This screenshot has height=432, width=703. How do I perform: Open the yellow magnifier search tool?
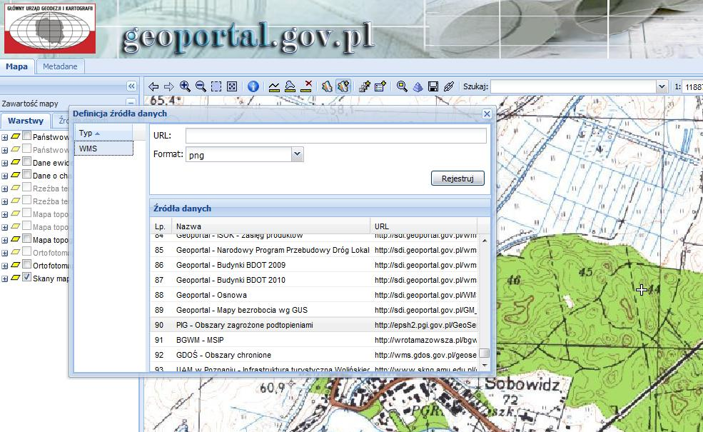coord(402,86)
